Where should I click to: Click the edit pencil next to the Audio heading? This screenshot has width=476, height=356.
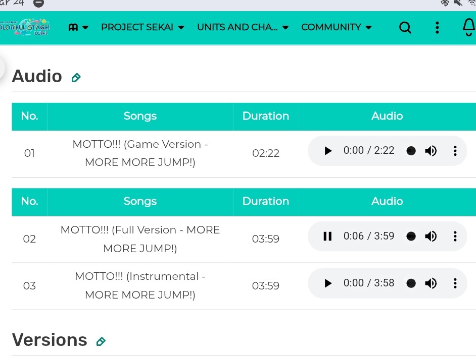(x=76, y=78)
